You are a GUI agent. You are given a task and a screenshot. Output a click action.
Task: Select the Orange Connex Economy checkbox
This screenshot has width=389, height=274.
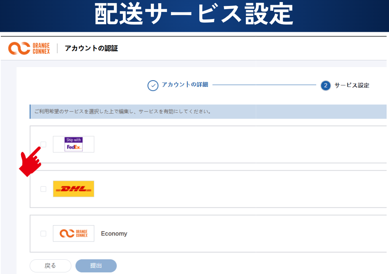pyautogui.click(x=43, y=233)
